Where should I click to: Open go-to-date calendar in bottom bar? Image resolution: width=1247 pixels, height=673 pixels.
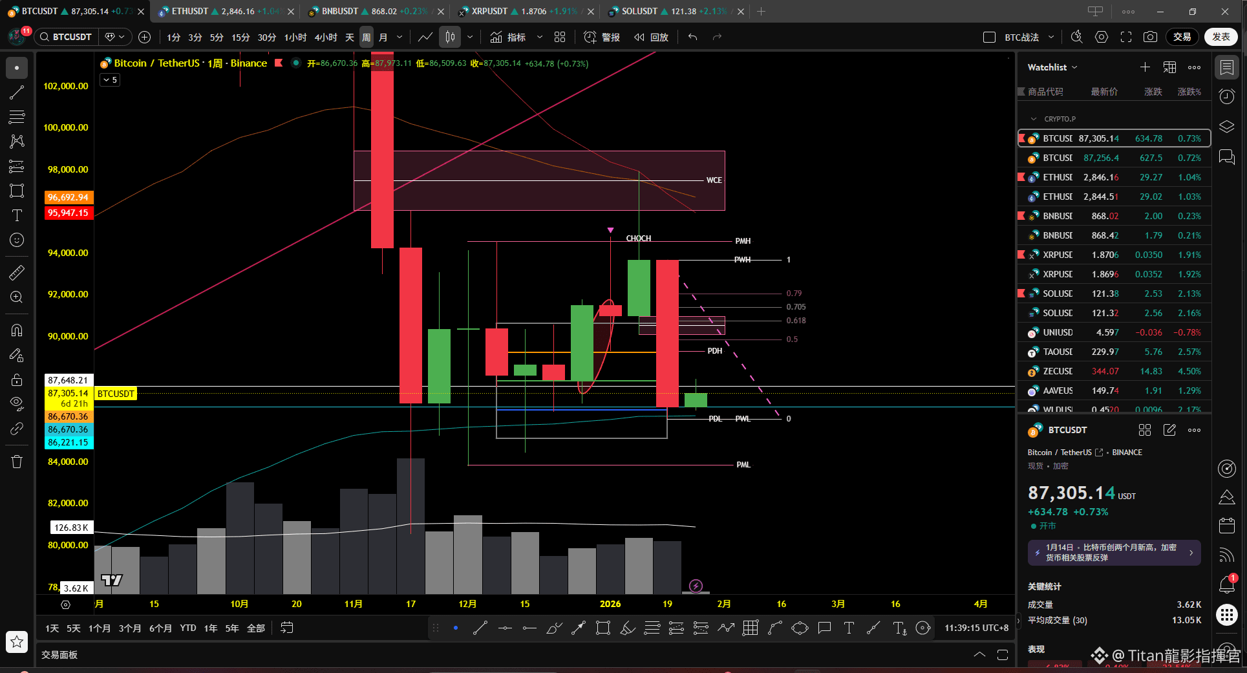pyautogui.click(x=287, y=628)
